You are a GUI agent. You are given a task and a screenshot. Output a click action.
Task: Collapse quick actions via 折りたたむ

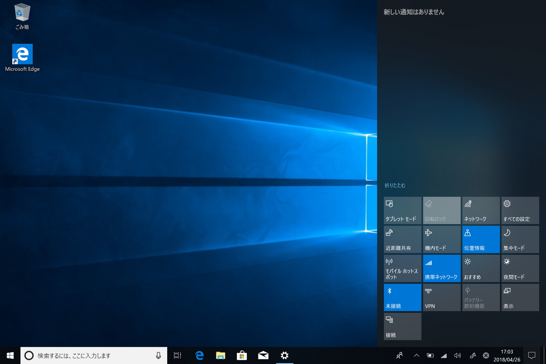tap(393, 185)
